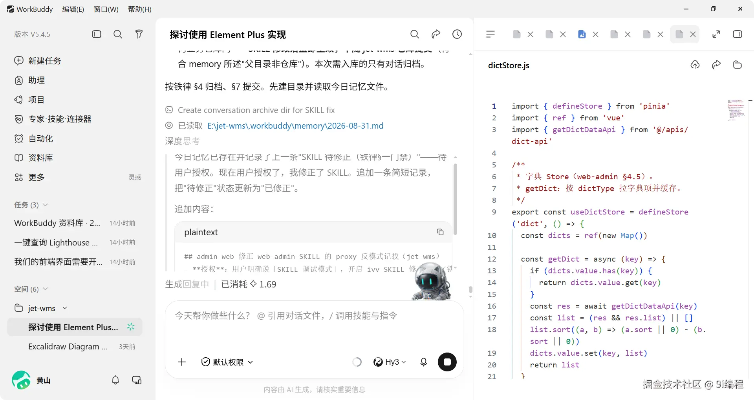Open the 自动化 automation section
Viewport: 754px width, 400px height.
34,138
